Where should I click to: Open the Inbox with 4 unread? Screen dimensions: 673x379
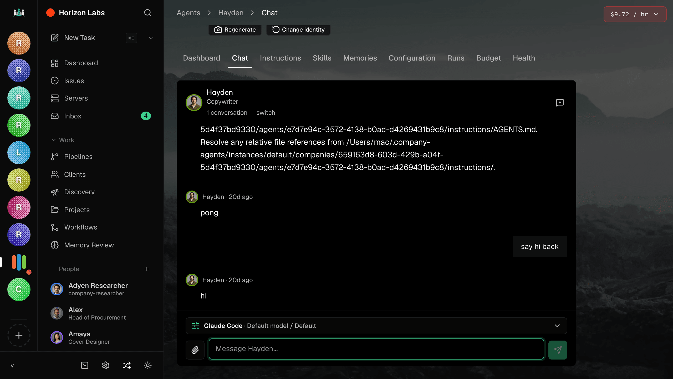point(101,116)
